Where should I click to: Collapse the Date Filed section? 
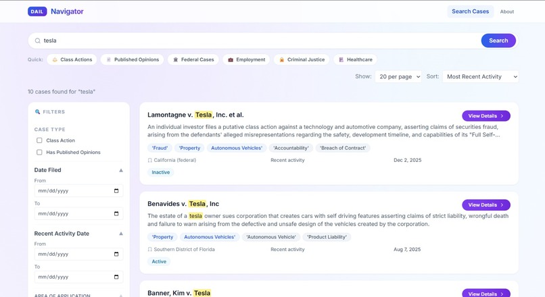pyautogui.click(x=121, y=170)
